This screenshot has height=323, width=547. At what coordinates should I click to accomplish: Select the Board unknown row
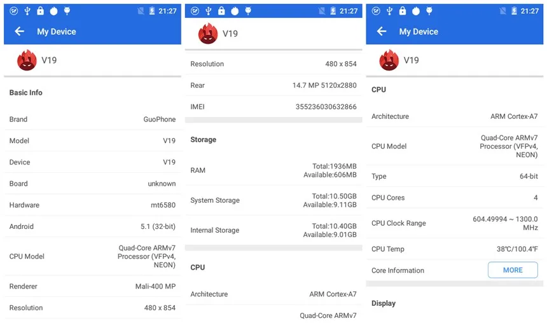92,184
